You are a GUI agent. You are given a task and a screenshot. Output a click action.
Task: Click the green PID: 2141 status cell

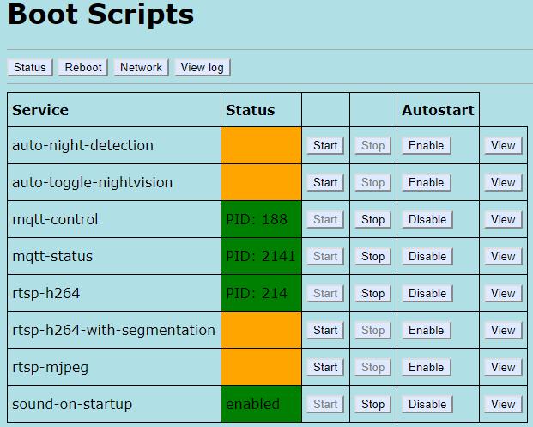[x=261, y=256]
